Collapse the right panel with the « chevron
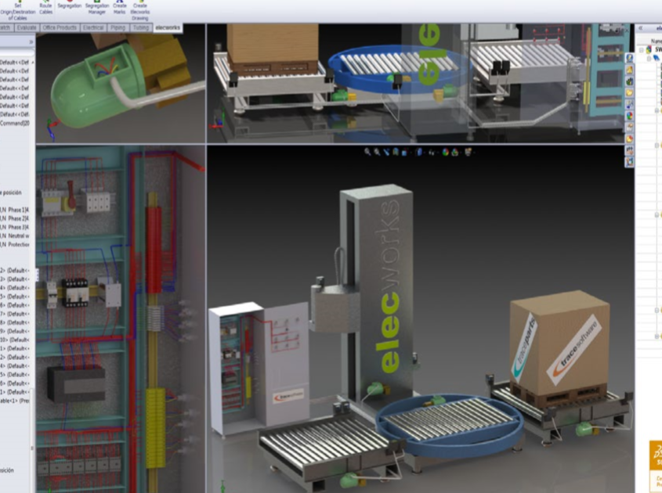Viewport: 662px width, 493px height. pos(641,28)
